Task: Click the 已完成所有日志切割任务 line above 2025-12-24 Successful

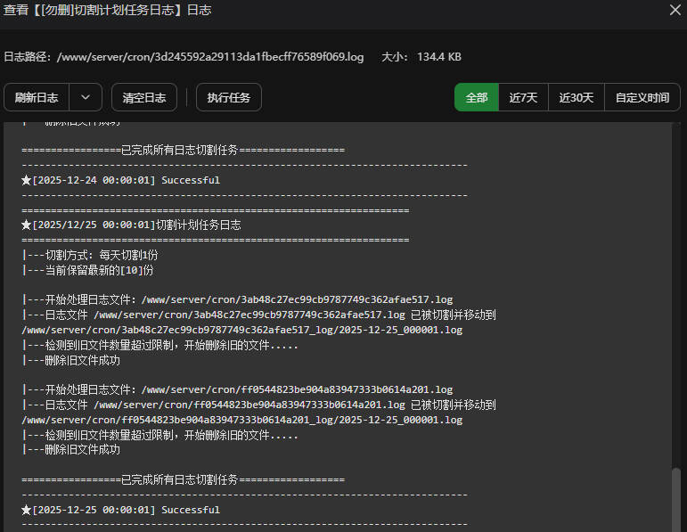Action: [184, 151]
